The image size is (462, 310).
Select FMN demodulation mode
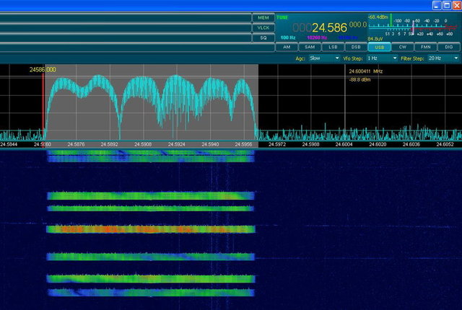tap(425, 47)
